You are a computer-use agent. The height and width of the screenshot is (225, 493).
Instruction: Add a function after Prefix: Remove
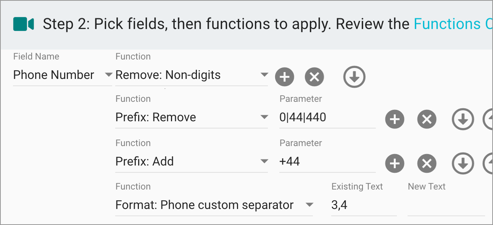click(x=395, y=119)
